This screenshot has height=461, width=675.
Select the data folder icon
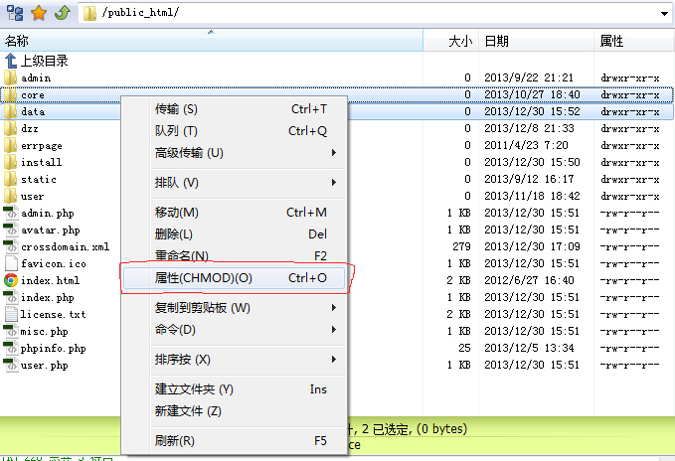pyautogui.click(x=10, y=112)
